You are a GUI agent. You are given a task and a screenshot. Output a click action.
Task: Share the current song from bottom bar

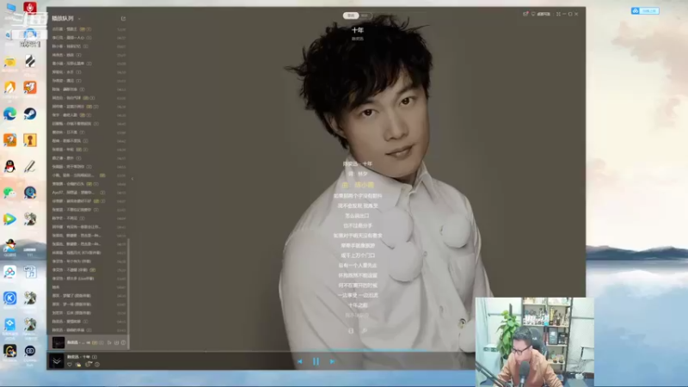pos(89,365)
